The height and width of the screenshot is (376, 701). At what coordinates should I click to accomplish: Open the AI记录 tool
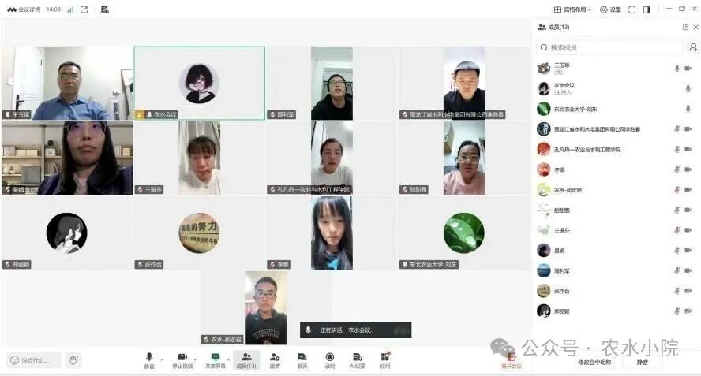pyautogui.click(x=357, y=358)
